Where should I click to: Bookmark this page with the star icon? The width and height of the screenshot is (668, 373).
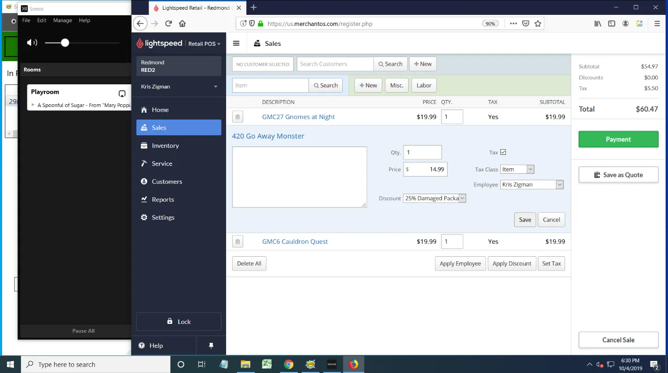(538, 24)
